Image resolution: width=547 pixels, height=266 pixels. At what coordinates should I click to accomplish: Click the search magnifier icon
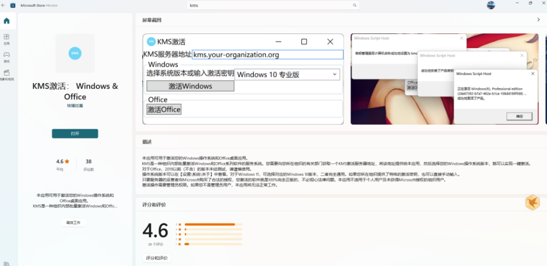pyautogui.click(x=354, y=5)
